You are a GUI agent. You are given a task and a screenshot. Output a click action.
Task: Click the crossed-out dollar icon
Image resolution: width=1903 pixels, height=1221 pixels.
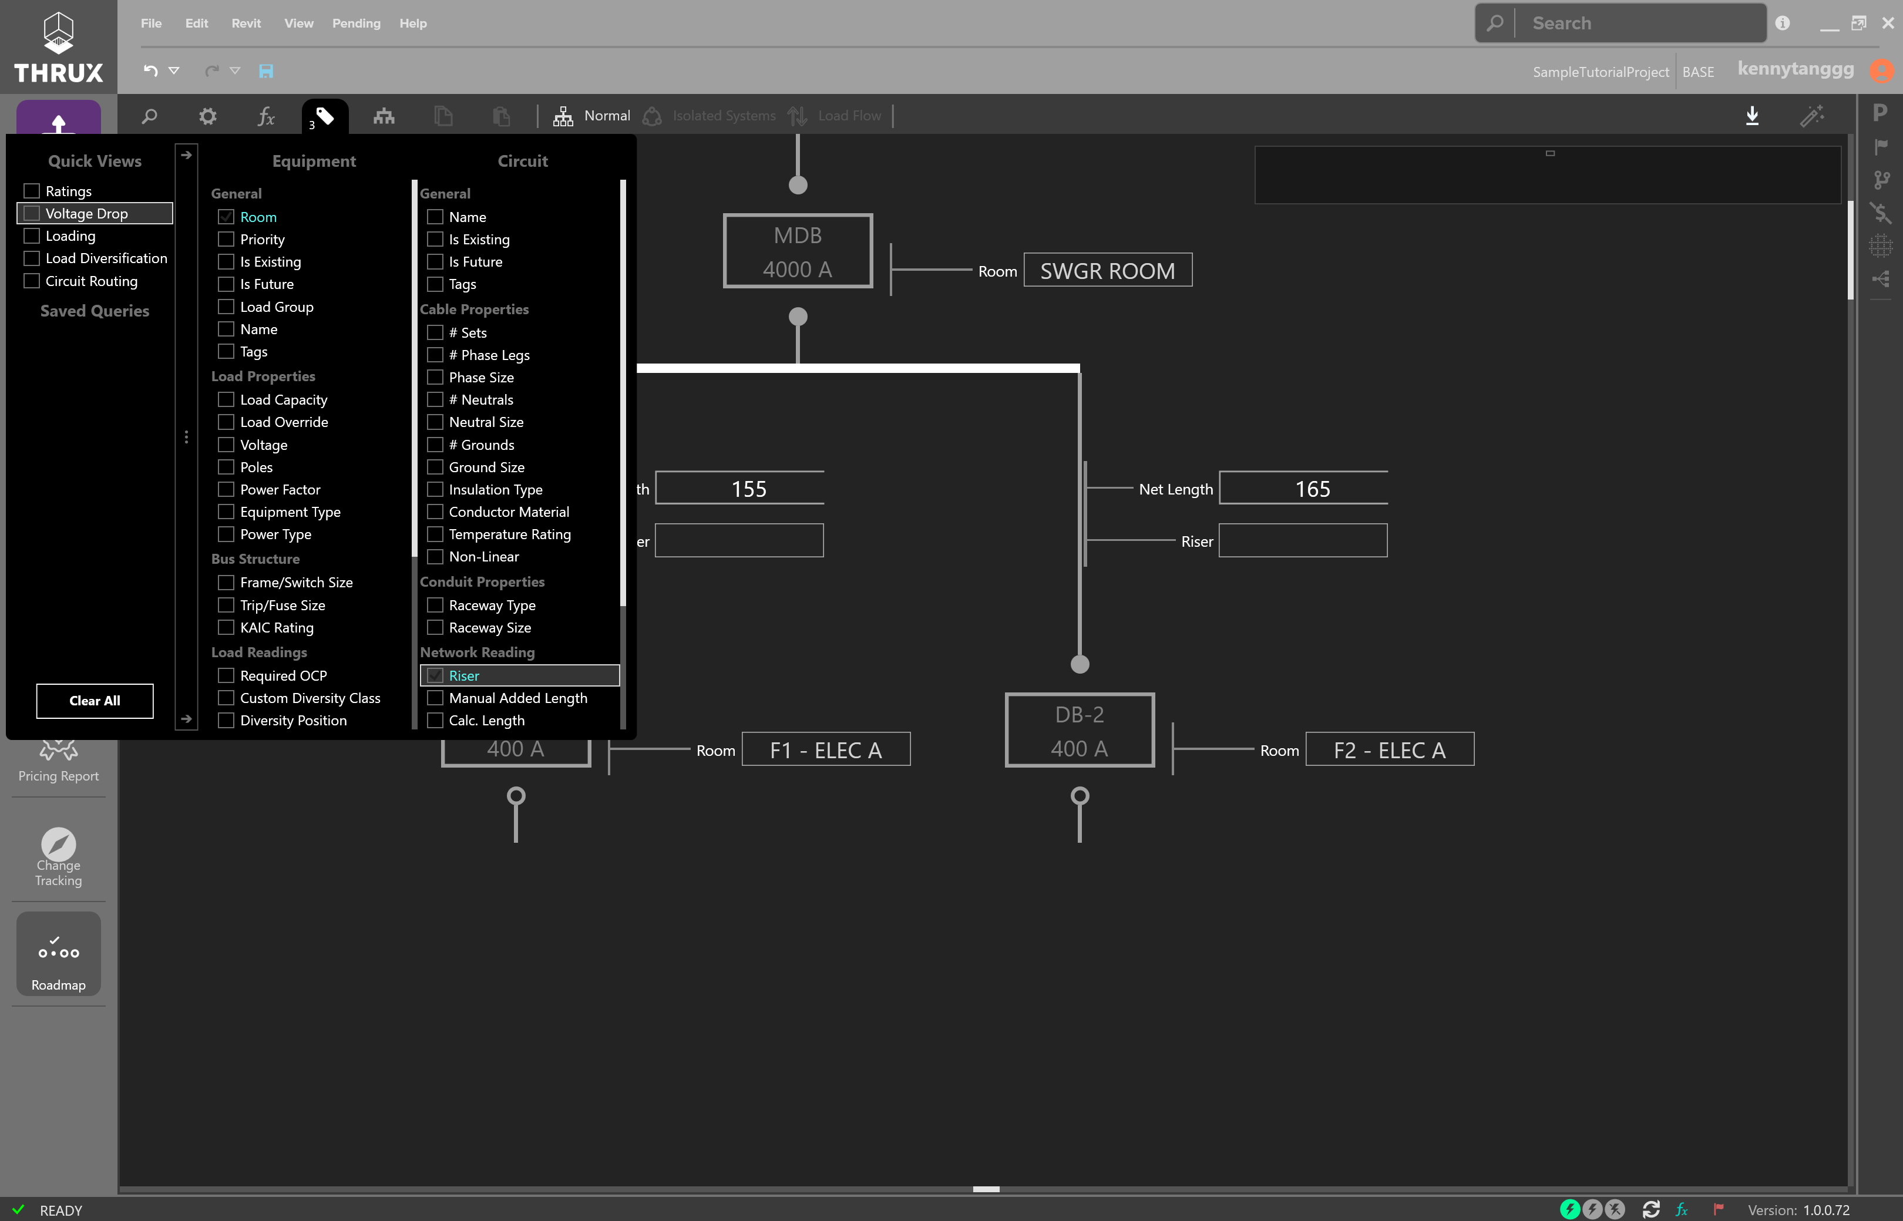pos(1880,213)
